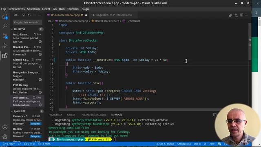Open gear menu for GitHub Copilot extension
Screen dimensions: 261x147
pyautogui.click(x=40, y=67)
